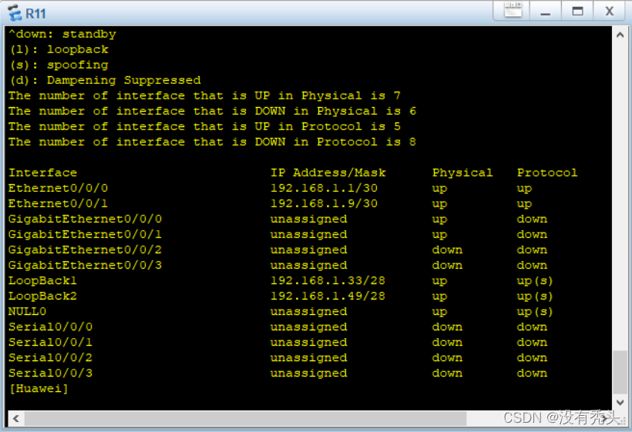The height and width of the screenshot is (432, 632).
Task: Close the R11 terminal window
Action: (610, 11)
